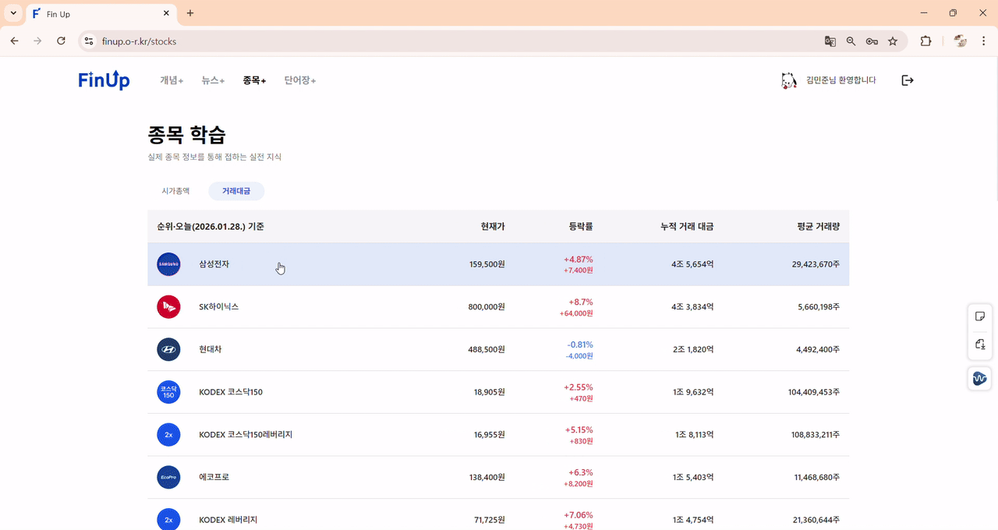998x530 pixels.
Task: Click the logout icon beside the welcome text
Action: (x=908, y=80)
